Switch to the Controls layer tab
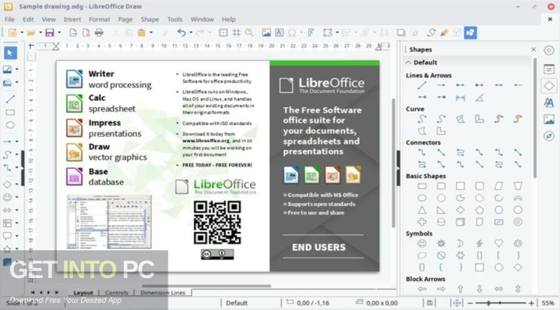The height and width of the screenshot is (310, 560). pos(117,293)
